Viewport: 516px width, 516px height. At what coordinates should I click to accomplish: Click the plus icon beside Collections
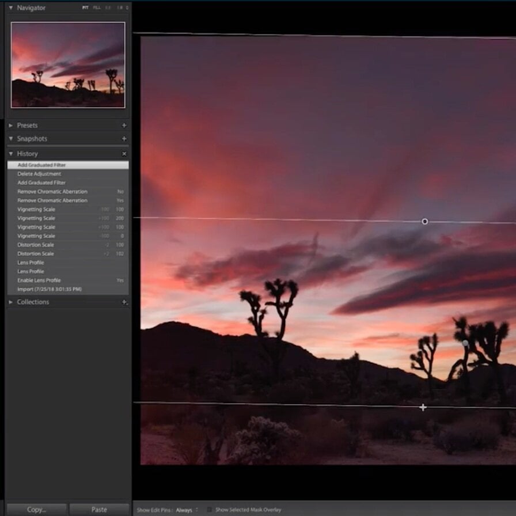[x=124, y=302]
